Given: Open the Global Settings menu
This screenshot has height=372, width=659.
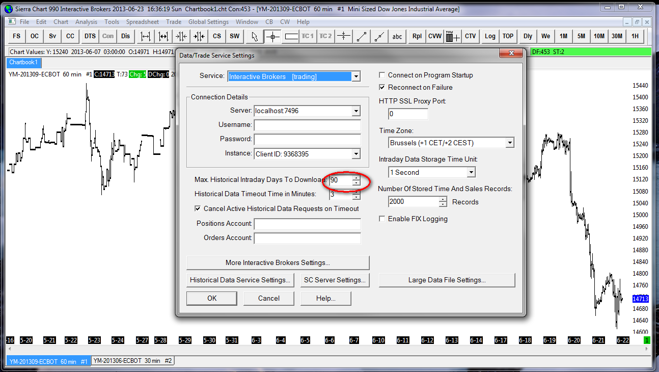Looking at the screenshot, I should [x=209, y=22].
